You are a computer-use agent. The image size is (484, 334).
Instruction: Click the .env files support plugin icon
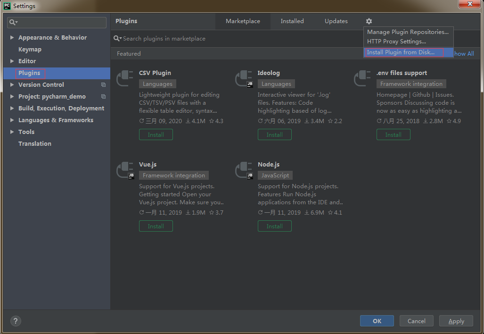362,78
